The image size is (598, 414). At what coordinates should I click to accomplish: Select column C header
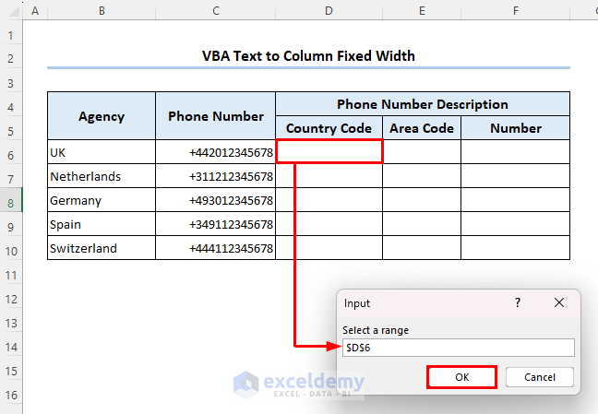tap(215, 11)
